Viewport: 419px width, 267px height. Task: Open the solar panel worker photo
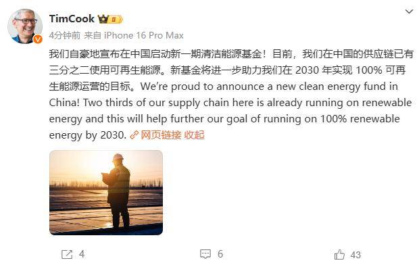click(x=106, y=193)
